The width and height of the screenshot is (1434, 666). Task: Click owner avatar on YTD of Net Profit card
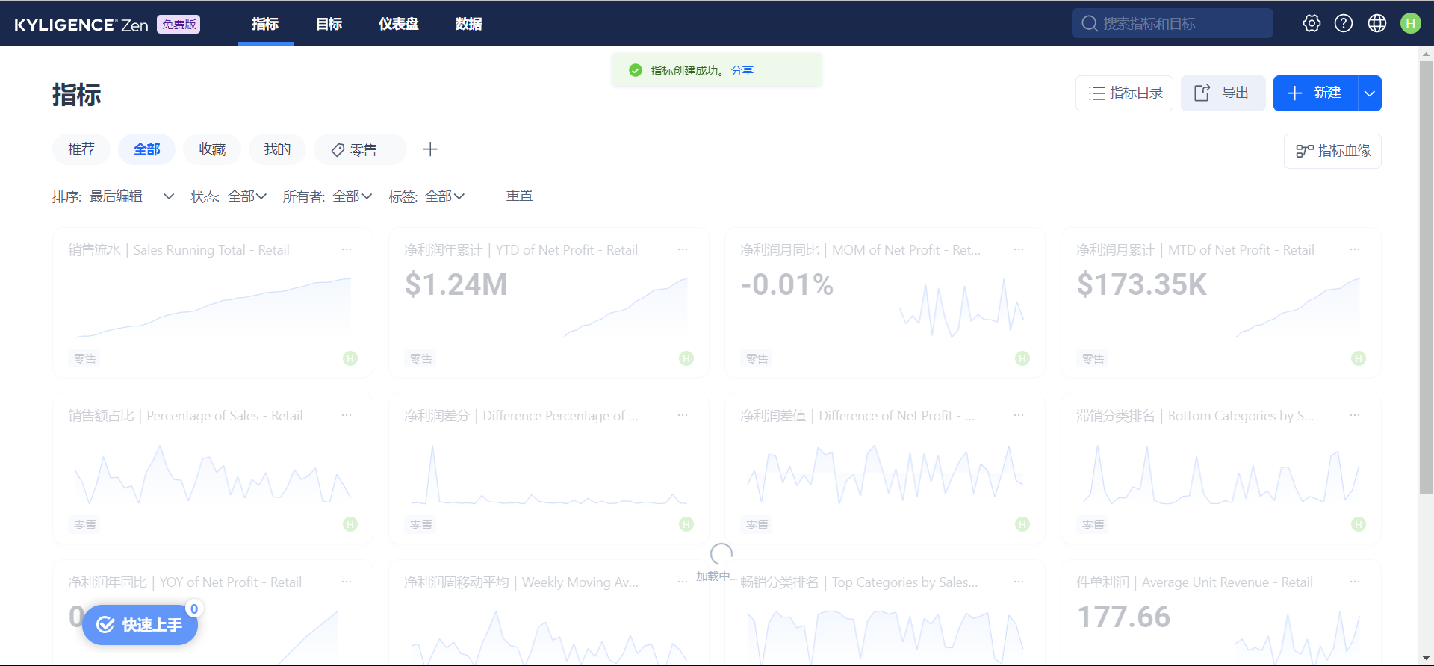(686, 358)
